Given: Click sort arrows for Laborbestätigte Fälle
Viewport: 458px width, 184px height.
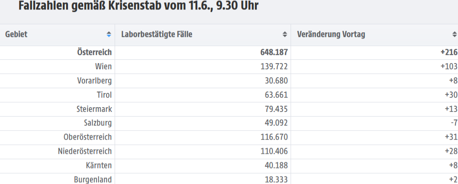Looking at the screenshot, I should point(285,35).
